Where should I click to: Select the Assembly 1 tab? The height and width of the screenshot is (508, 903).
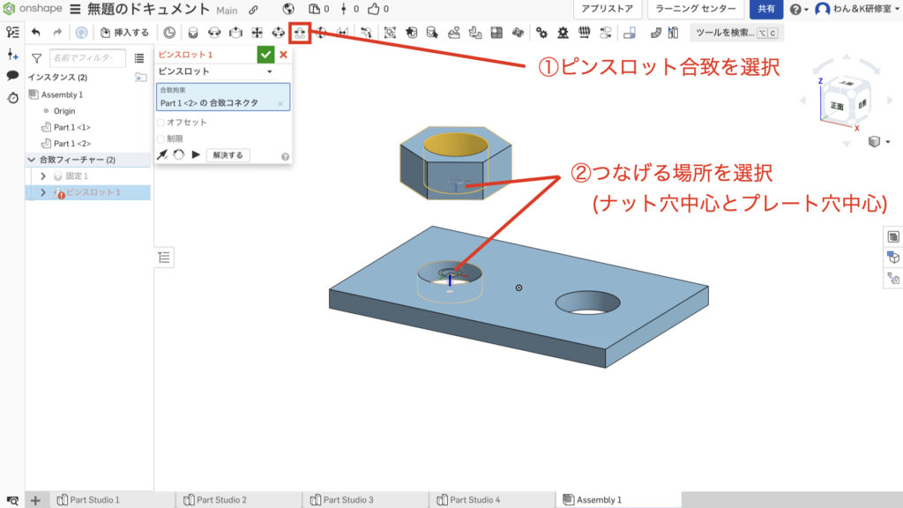click(x=619, y=500)
